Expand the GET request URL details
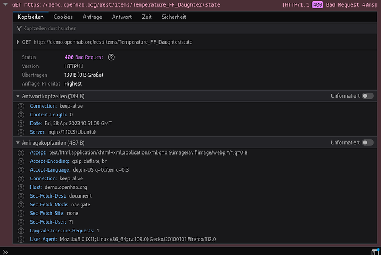This screenshot has height=255, width=381. pyautogui.click(x=18, y=42)
